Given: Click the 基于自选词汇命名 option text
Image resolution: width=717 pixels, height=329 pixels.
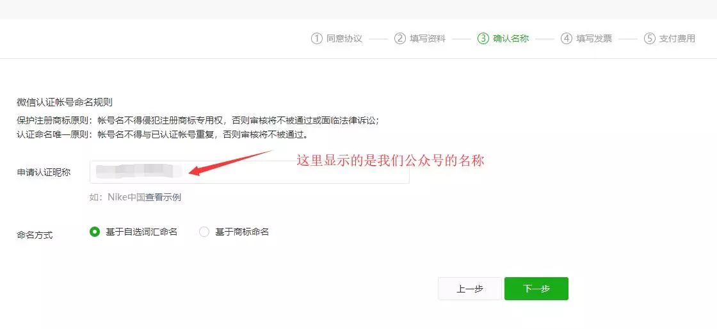Looking at the screenshot, I should coord(141,232).
